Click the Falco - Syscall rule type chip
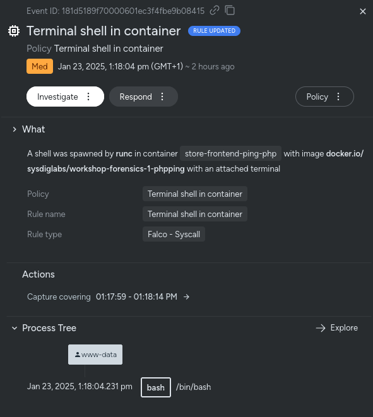The image size is (373, 417). tap(174, 234)
